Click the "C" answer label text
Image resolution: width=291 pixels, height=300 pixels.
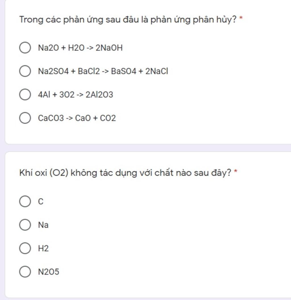point(41,202)
